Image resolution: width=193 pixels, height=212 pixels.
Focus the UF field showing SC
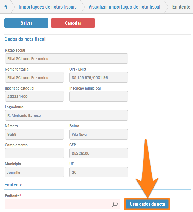click(99, 172)
